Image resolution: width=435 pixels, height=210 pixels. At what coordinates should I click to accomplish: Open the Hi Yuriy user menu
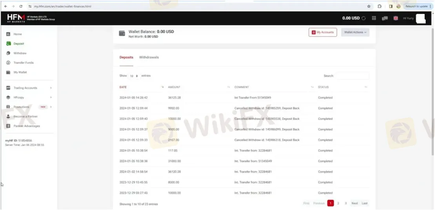(x=408, y=18)
